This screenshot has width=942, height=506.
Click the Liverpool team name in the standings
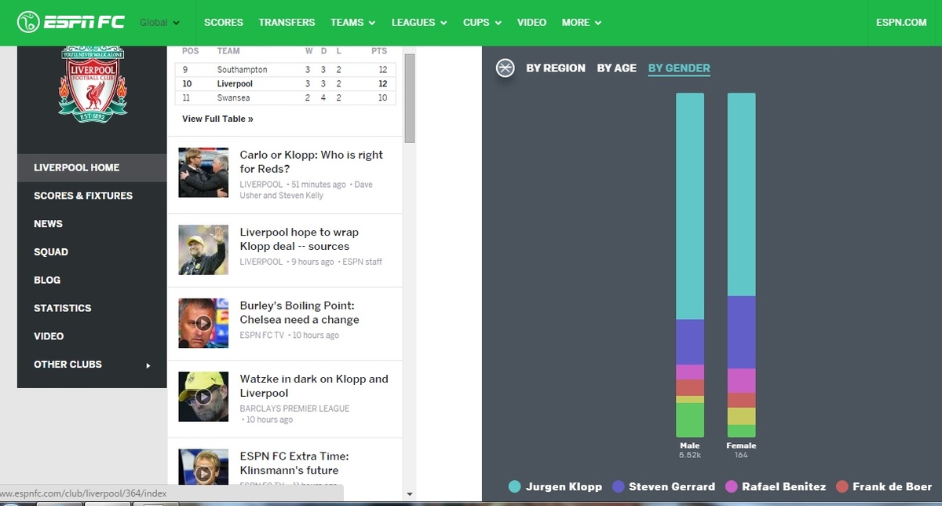pyautogui.click(x=235, y=84)
